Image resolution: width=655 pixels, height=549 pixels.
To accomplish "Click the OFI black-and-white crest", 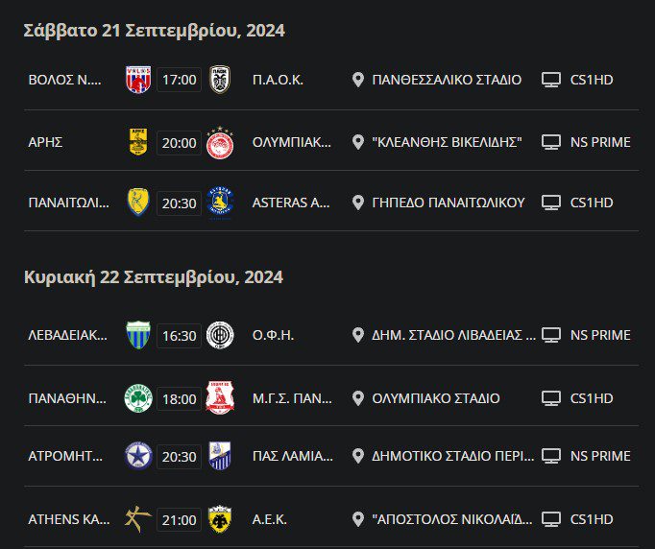I will pyautogui.click(x=219, y=335).
